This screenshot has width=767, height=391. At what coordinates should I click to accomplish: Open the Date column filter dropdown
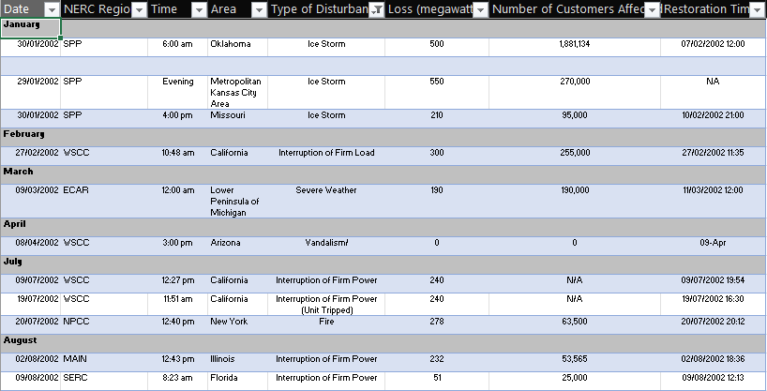(x=52, y=9)
